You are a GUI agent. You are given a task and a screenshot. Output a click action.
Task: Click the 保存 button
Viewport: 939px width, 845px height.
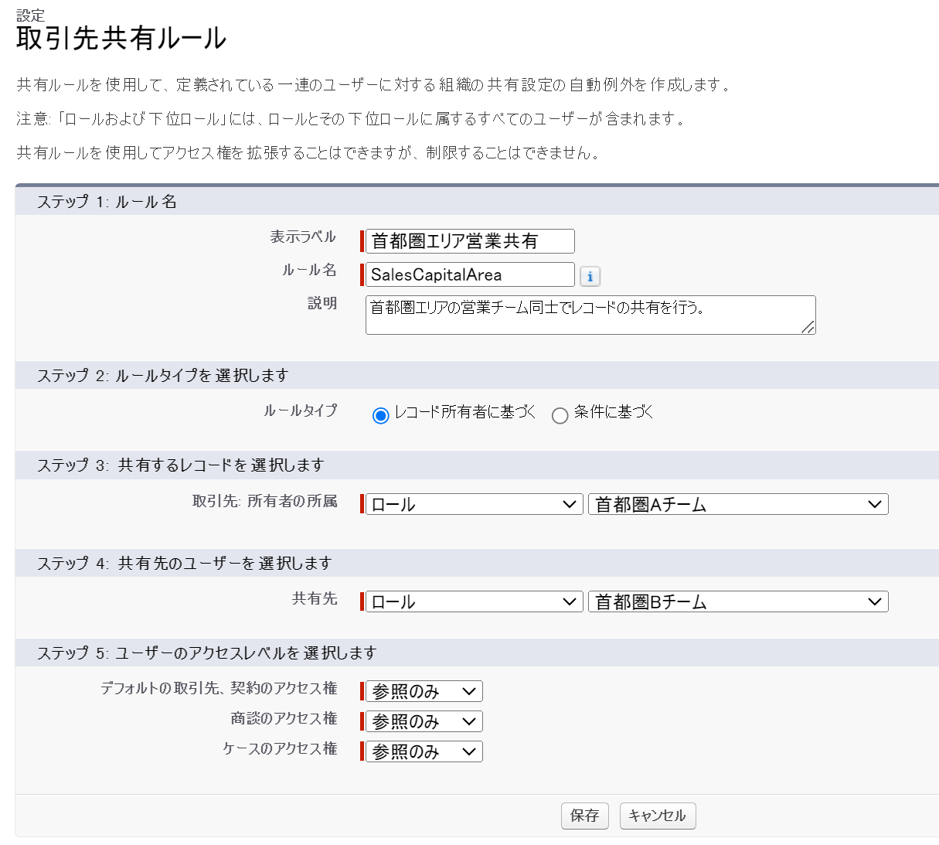coord(584,816)
